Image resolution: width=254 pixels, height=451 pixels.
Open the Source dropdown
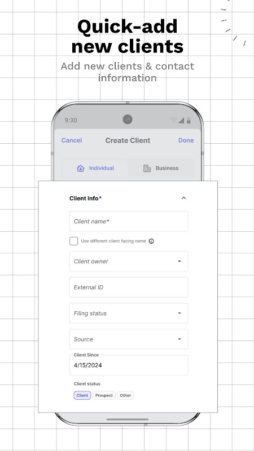[129, 339]
